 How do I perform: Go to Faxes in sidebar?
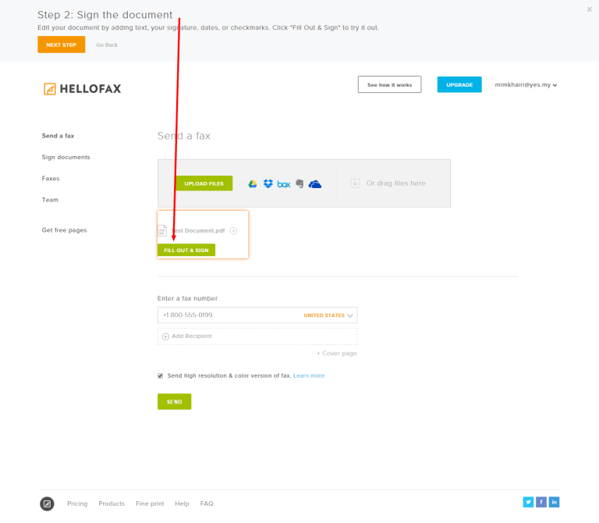tap(51, 179)
